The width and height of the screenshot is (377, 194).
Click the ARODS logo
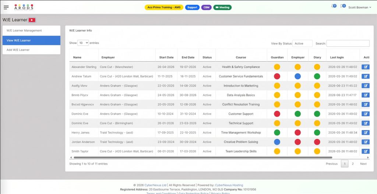24,7
